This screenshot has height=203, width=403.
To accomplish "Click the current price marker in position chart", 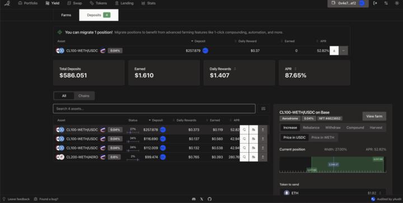I will tap(334, 164).
